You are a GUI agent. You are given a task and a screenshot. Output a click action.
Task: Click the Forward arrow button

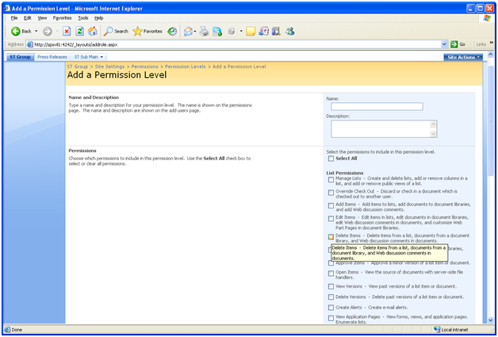[x=48, y=31]
